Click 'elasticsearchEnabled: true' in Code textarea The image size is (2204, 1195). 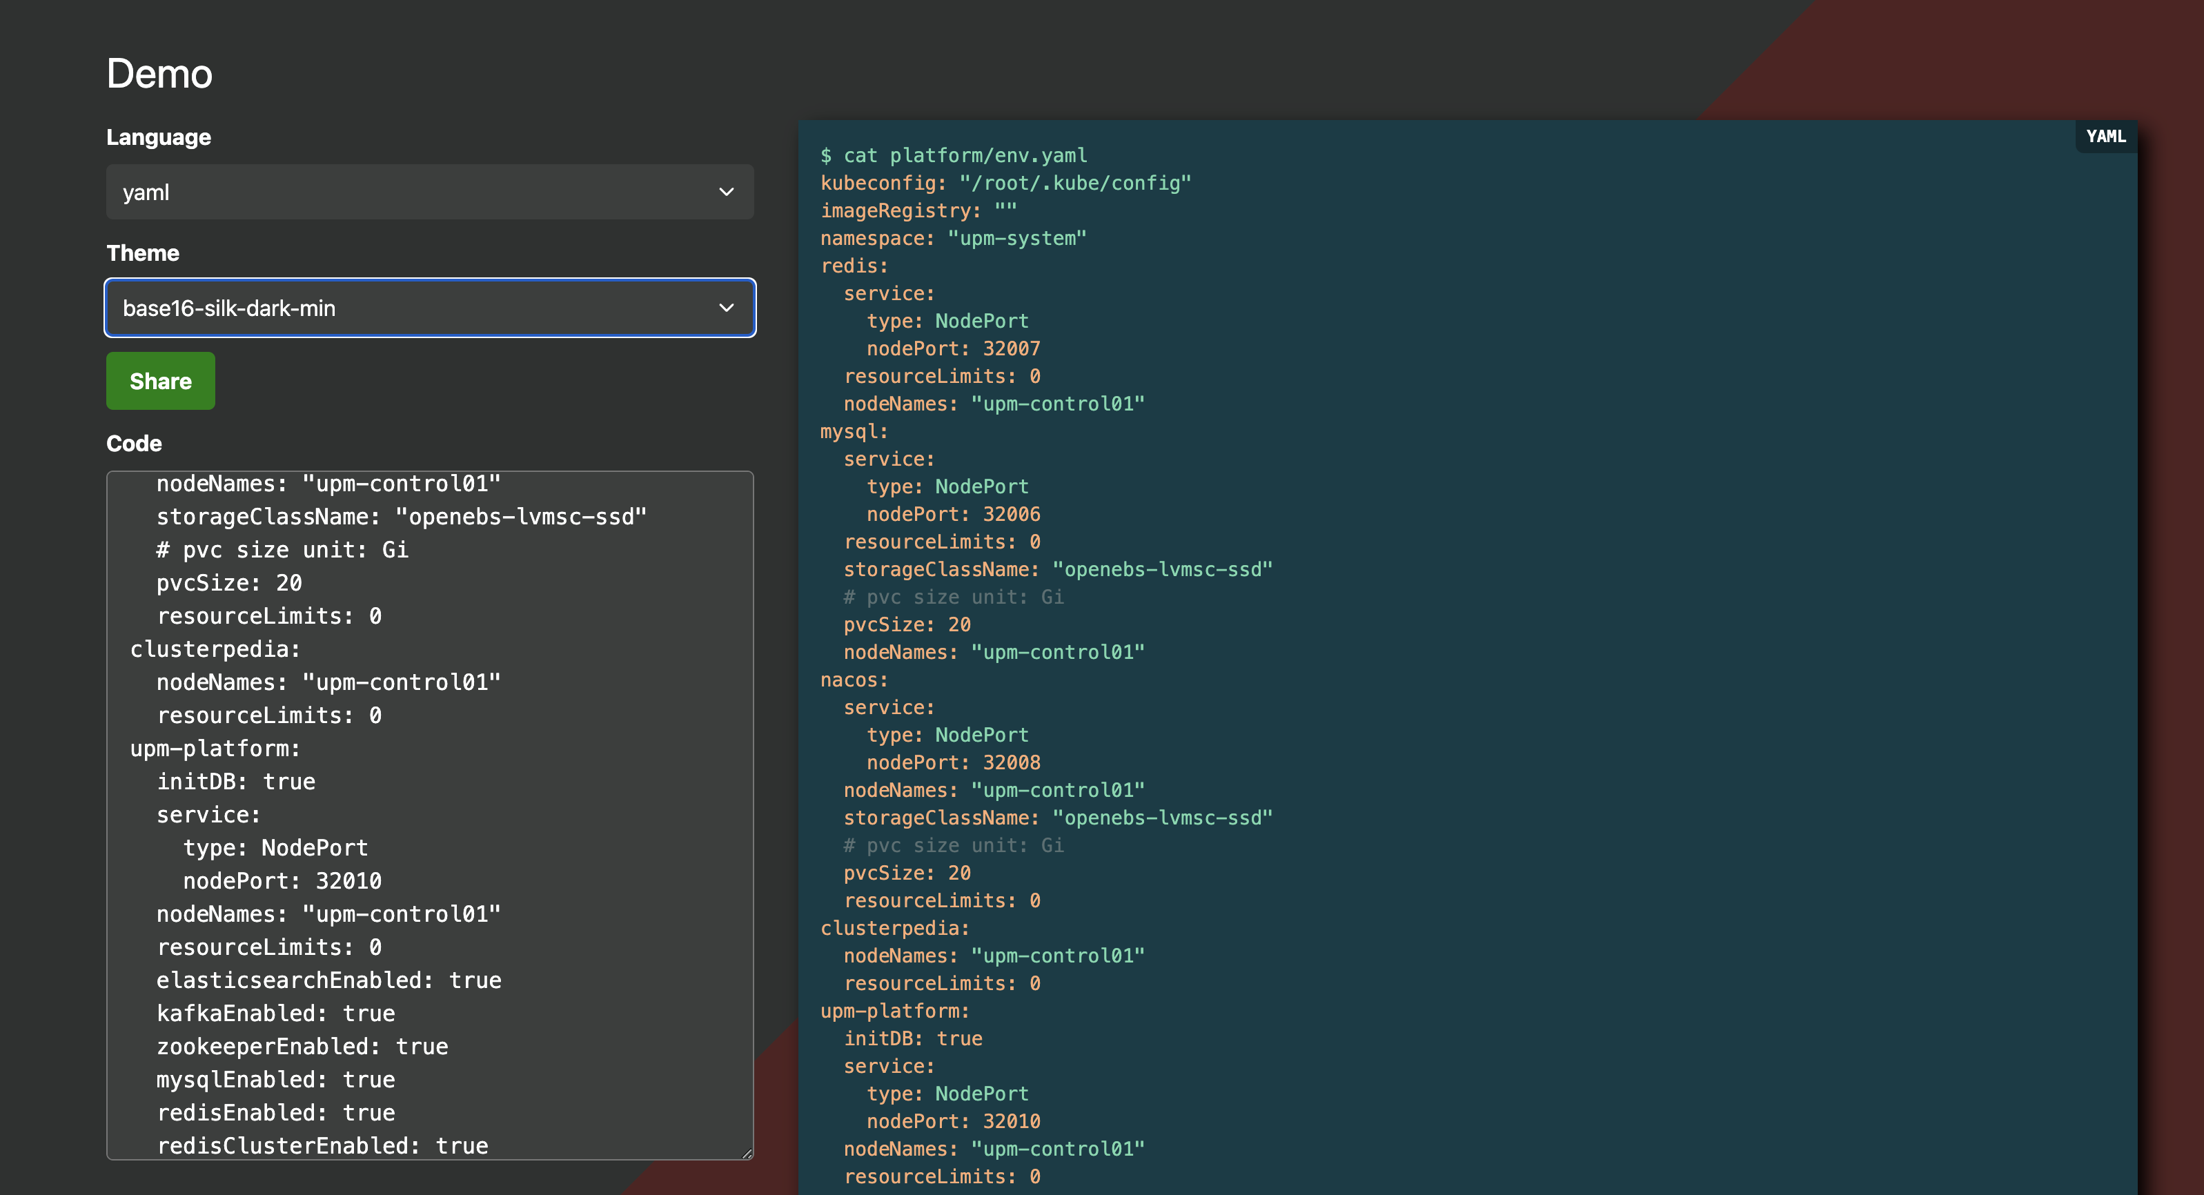click(x=328, y=980)
